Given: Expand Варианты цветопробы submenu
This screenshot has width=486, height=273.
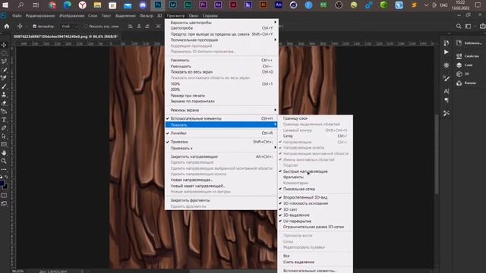Looking at the screenshot, I should click(221, 22).
